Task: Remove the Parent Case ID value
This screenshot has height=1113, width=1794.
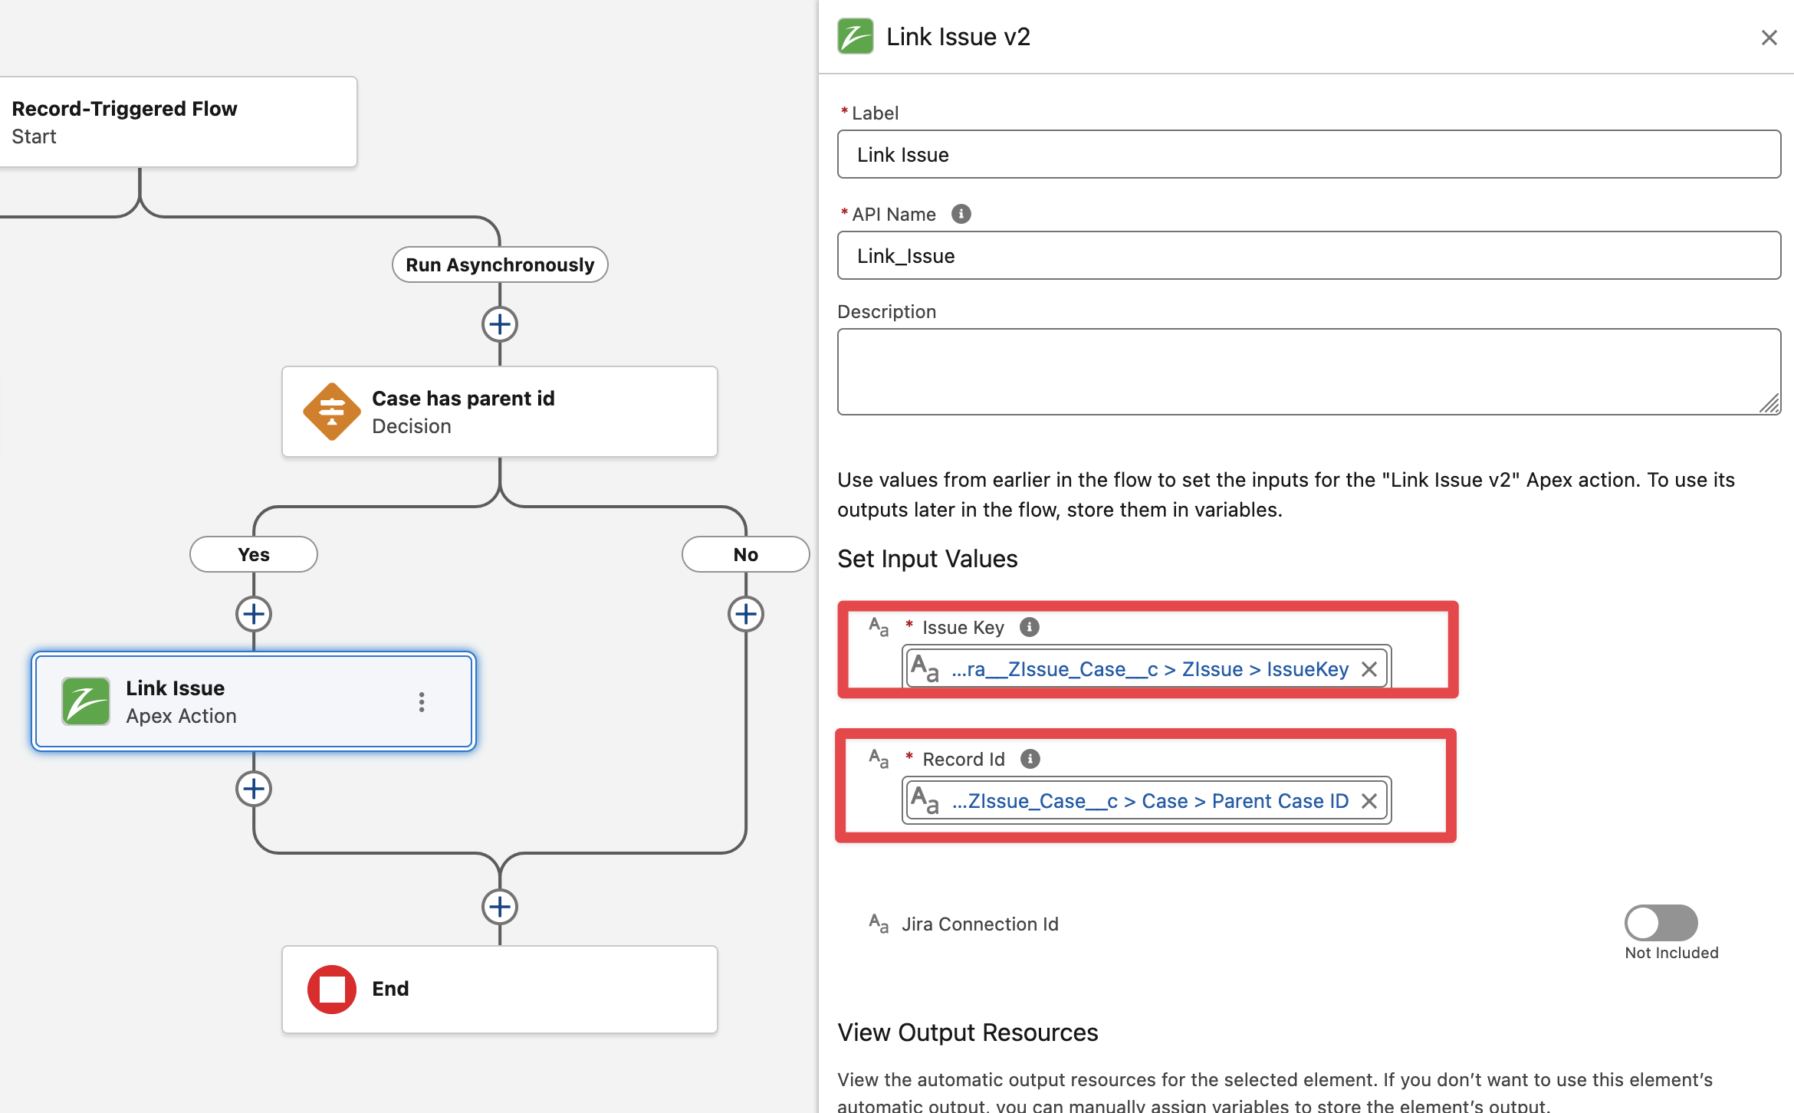Action: tap(1369, 801)
